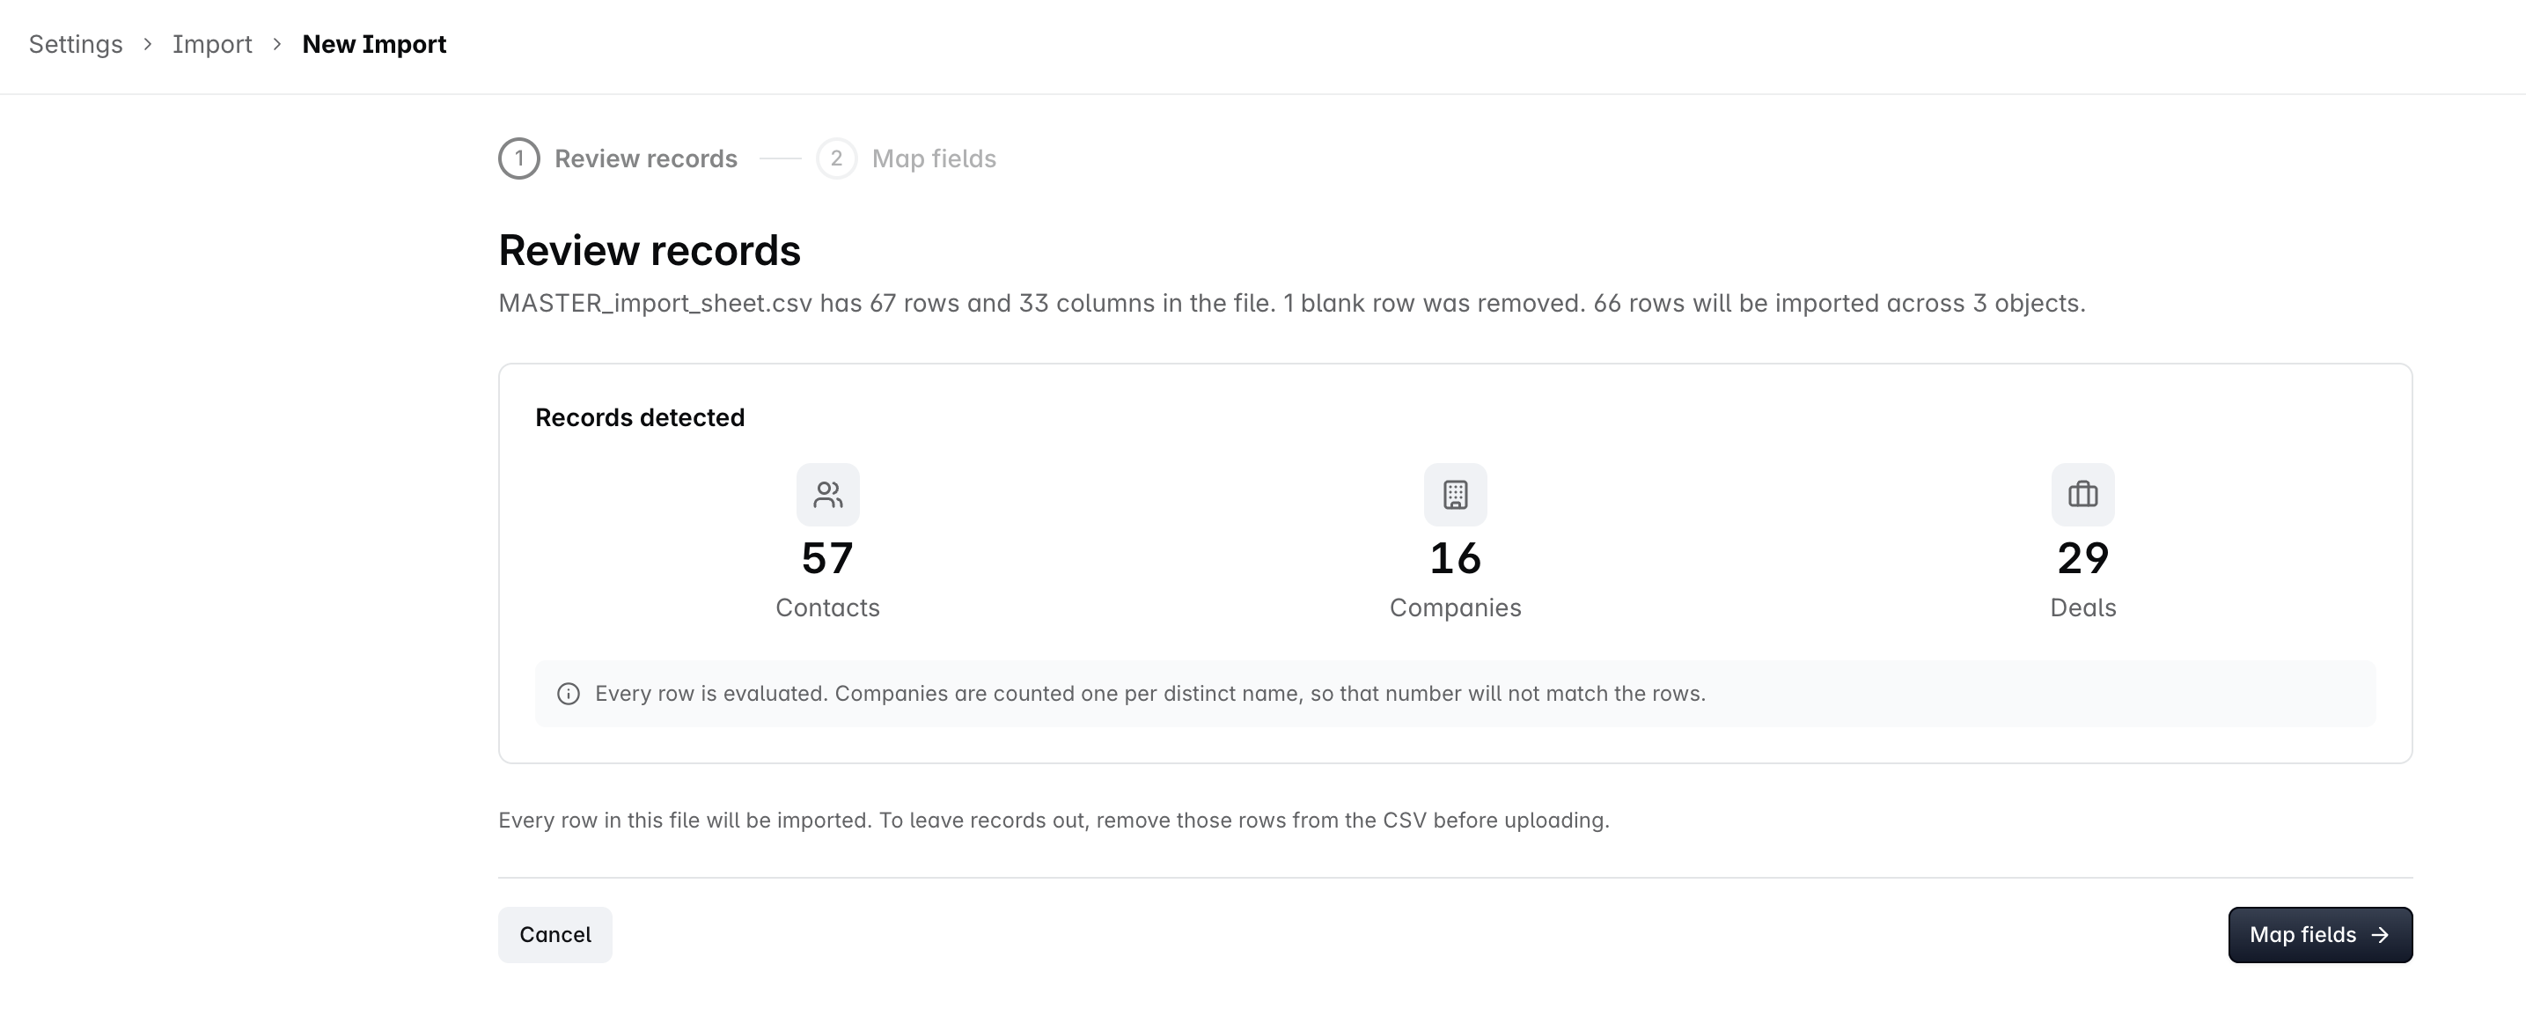This screenshot has width=2526, height=1016.
Task: Click the Deals briefcase icon
Action: click(2082, 494)
